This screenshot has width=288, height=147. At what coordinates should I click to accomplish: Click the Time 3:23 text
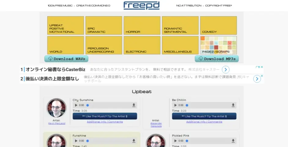click(179, 111)
